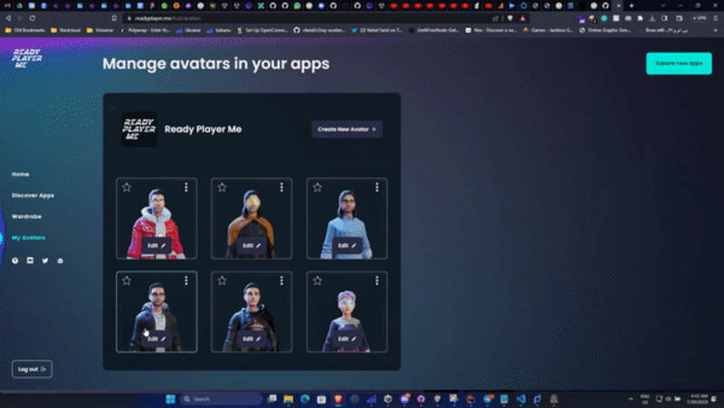The width and height of the screenshot is (724, 408).
Task: Open File Explorer from the taskbar
Action: (289, 399)
